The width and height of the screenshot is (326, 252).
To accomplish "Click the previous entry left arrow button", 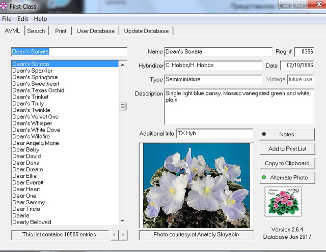I will pos(114,235).
